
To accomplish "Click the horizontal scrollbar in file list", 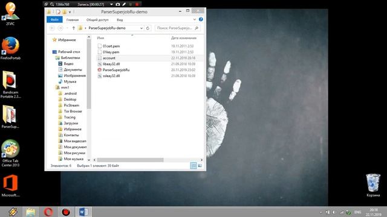I will 130,160.
